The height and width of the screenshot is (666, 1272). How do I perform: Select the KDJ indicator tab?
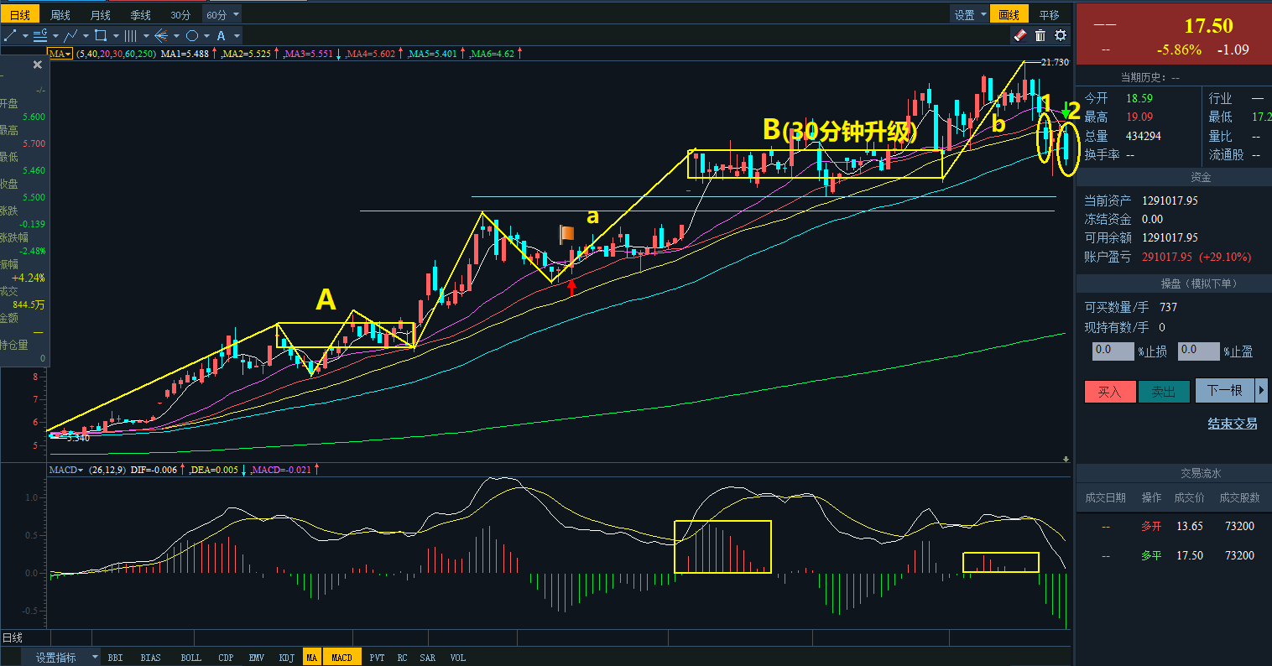click(x=286, y=658)
